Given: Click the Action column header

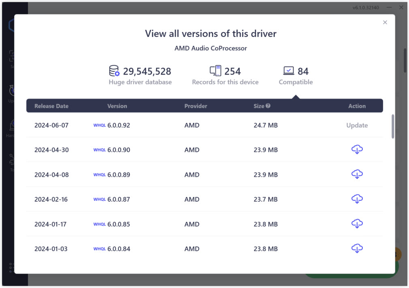Looking at the screenshot, I should pos(357,106).
